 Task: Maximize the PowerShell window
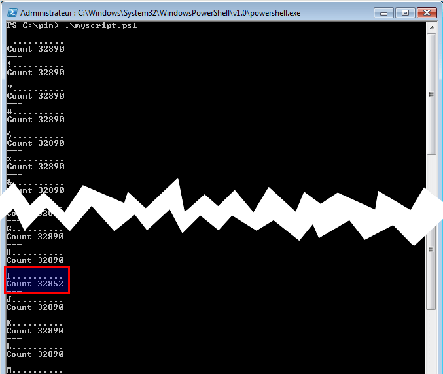coord(404,12)
